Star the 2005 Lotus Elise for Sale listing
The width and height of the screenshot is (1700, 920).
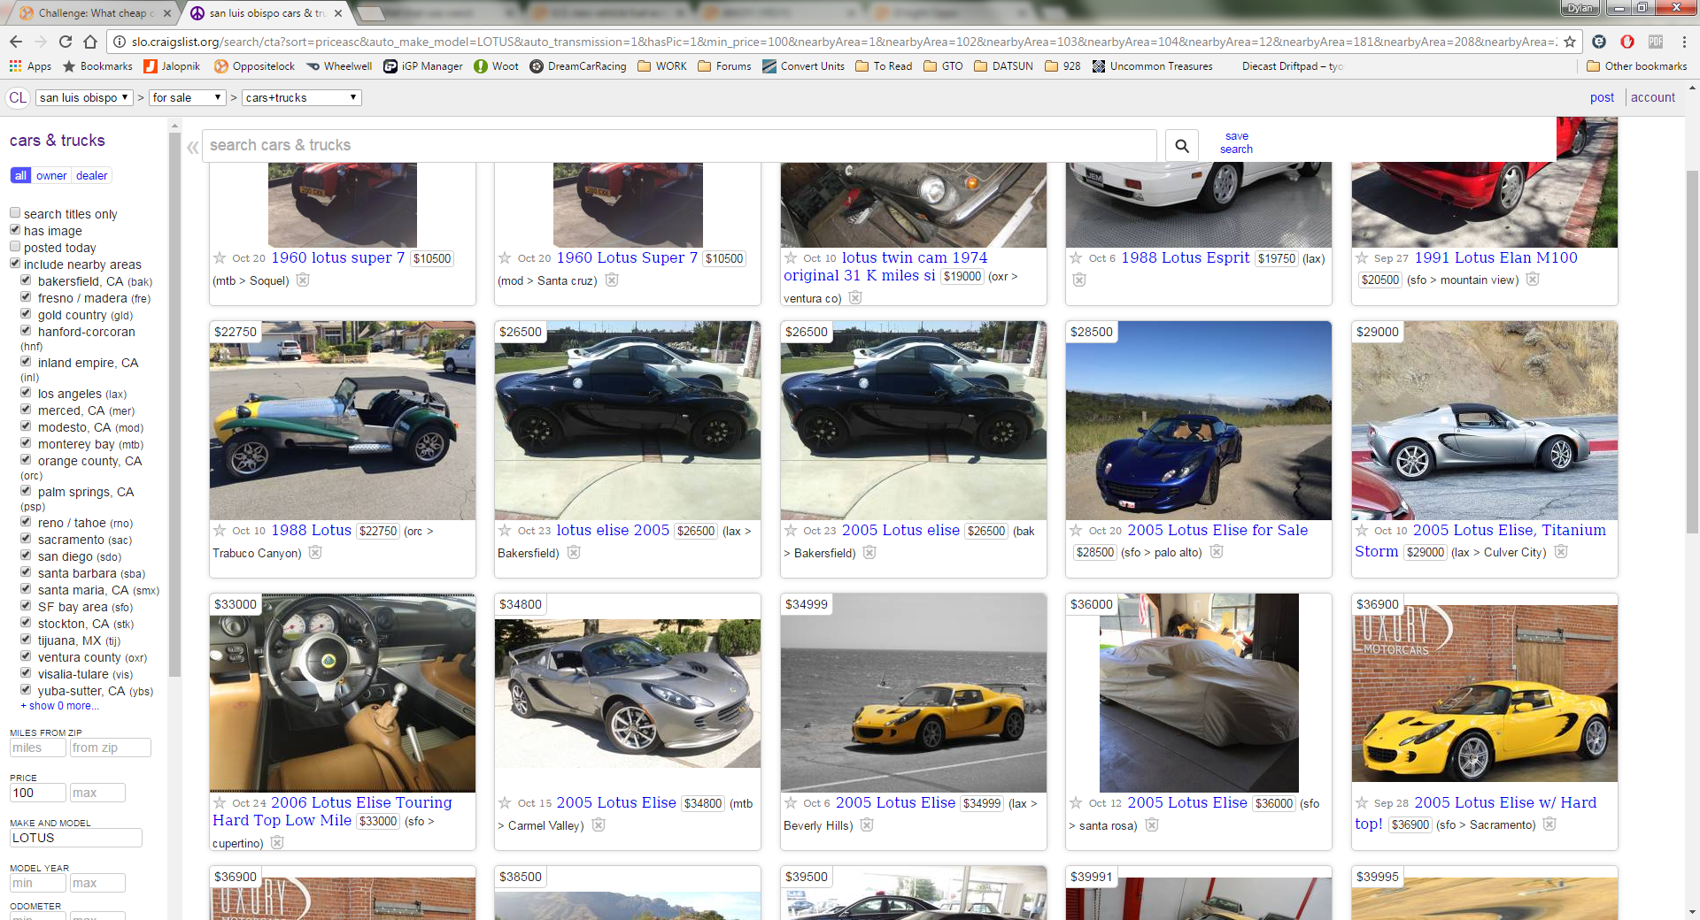[x=1076, y=531]
